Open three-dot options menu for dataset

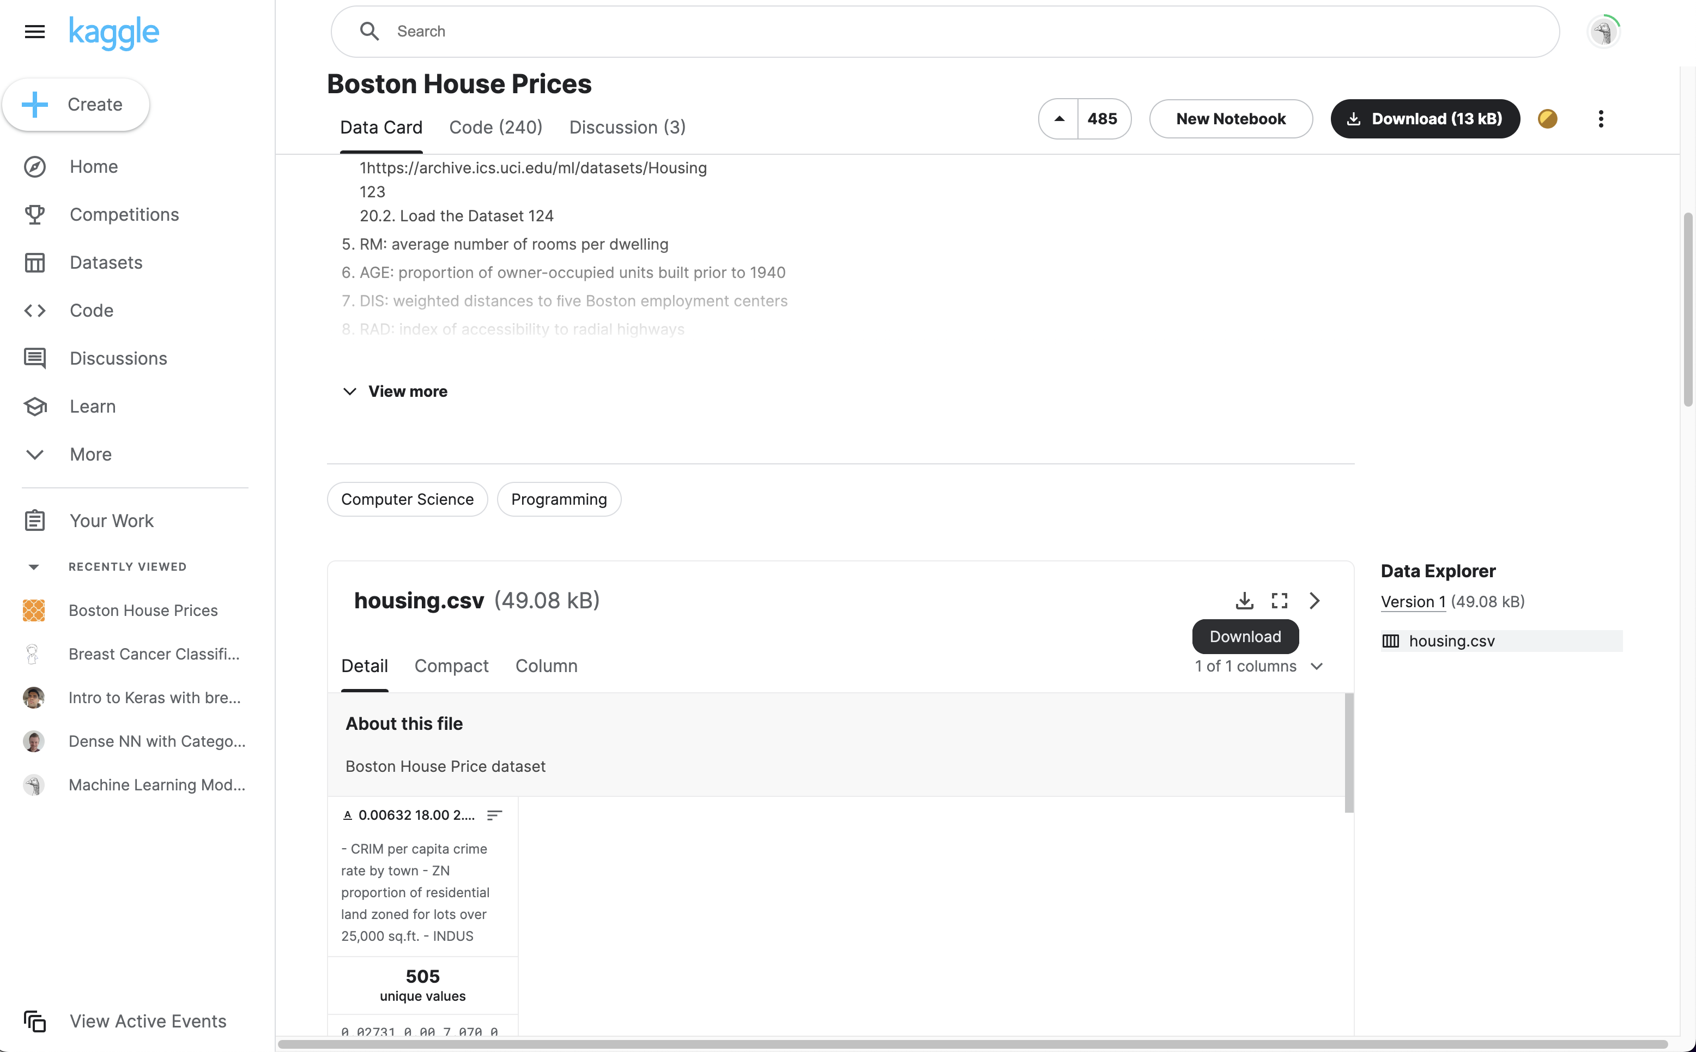(x=1601, y=119)
